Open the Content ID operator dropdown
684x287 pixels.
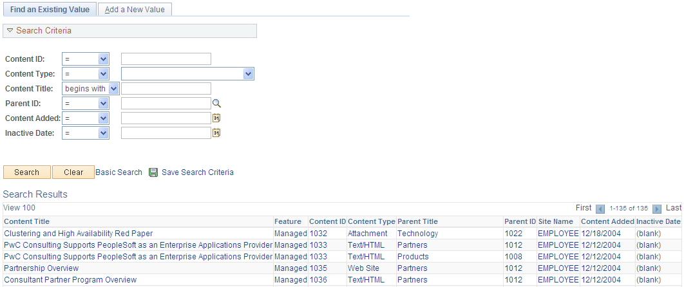click(86, 59)
